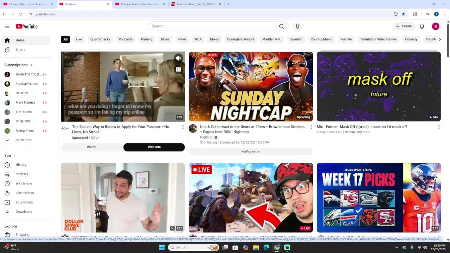Image resolution: width=450 pixels, height=253 pixels.
Task: Toggle closed captions on the ad preview
Action: (x=179, y=70)
